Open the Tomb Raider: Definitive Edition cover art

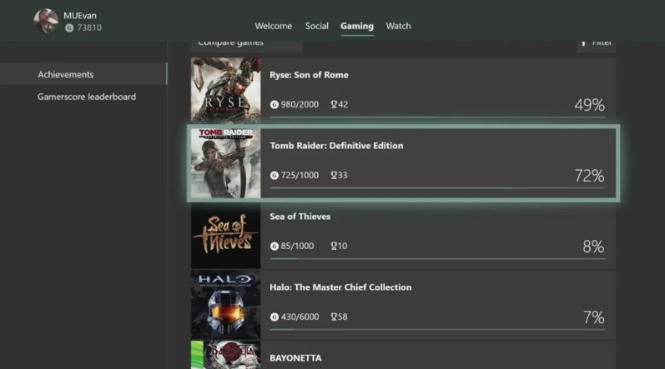click(x=225, y=163)
